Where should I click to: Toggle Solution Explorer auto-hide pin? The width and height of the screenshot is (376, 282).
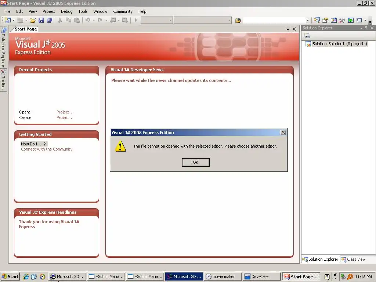coord(366,28)
